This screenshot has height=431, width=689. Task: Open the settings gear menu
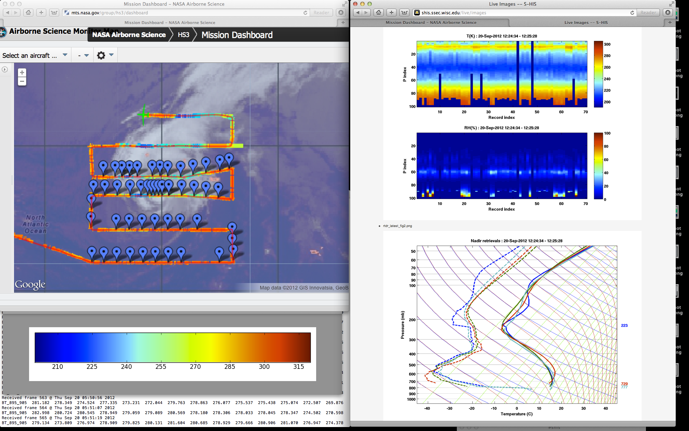pos(101,55)
